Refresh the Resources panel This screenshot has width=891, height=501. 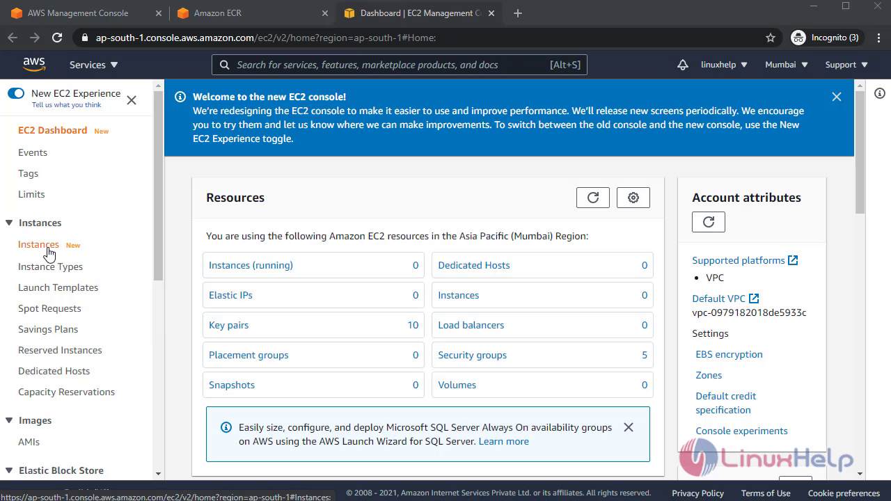593,198
